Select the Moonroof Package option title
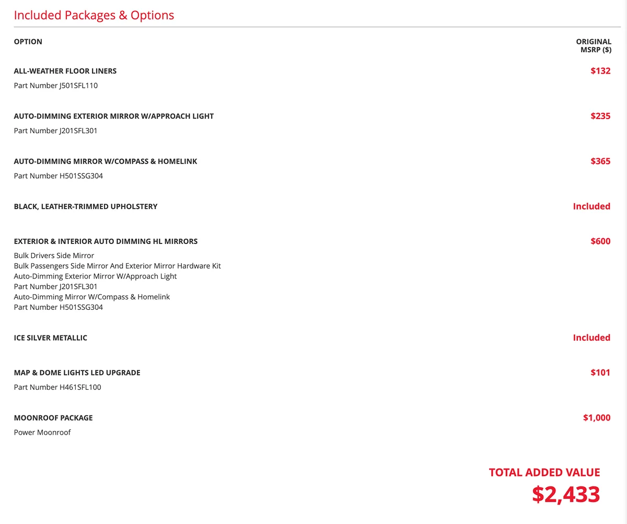Image resolution: width=627 pixels, height=524 pixels. (53, 418)
